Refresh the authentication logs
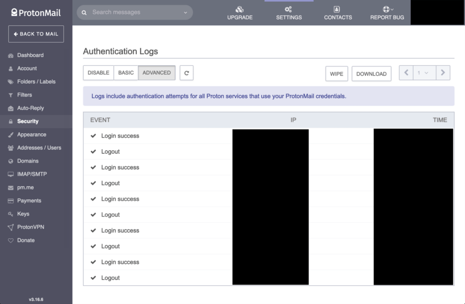 pos(187,73)
